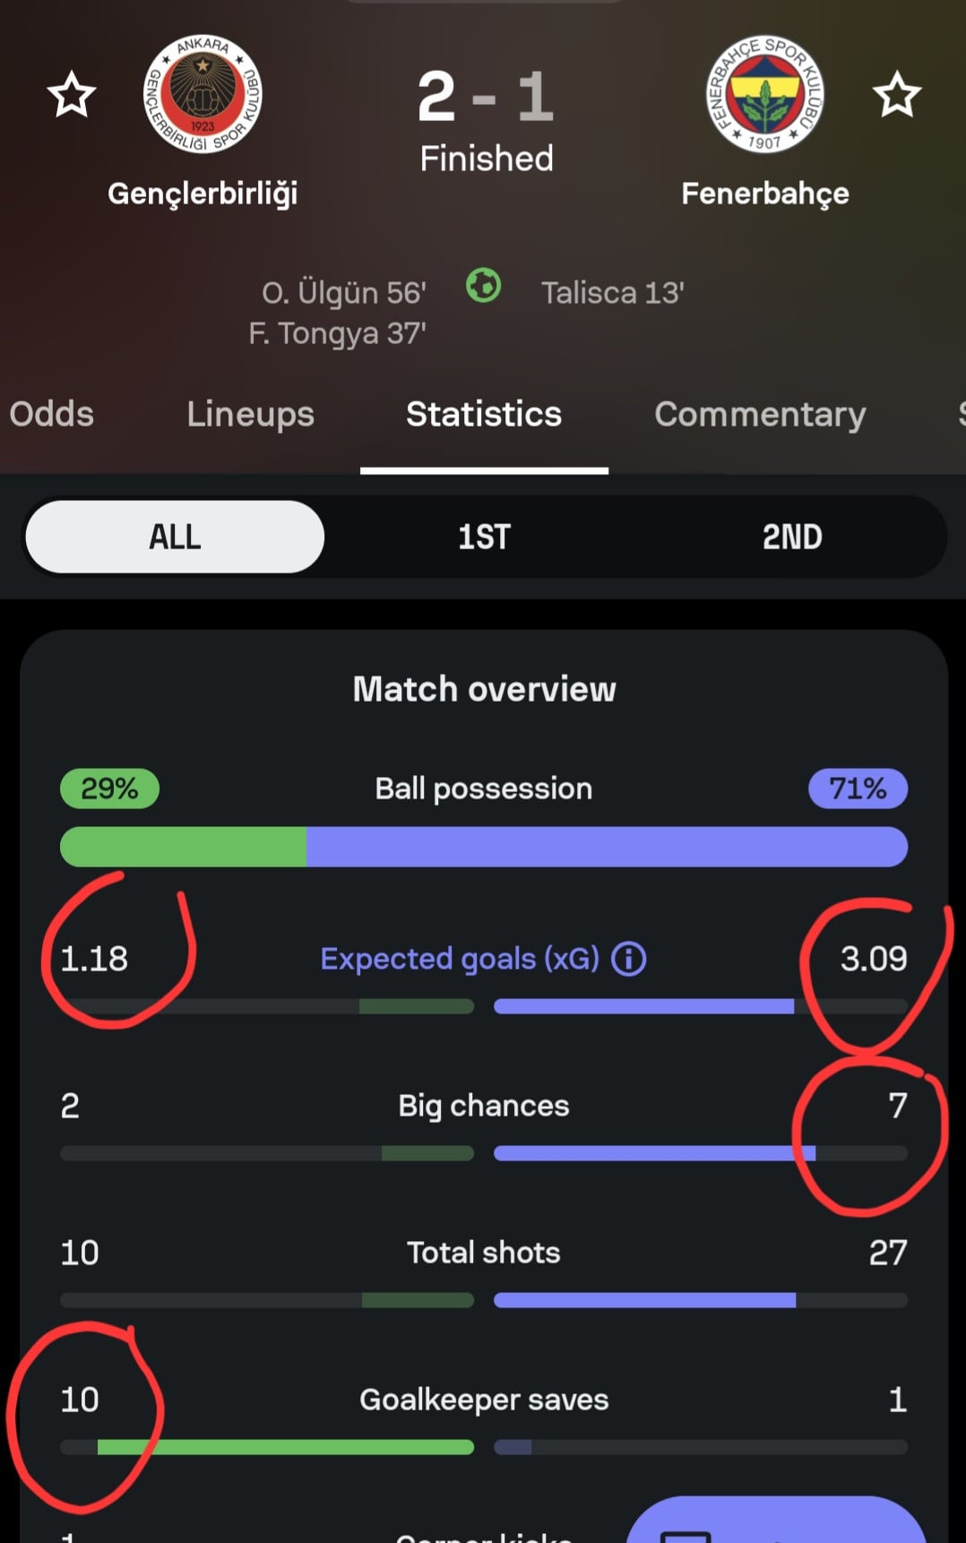Tap the Fenerbahçe team name
The image size is (966, 1543).
click(764, 194)
